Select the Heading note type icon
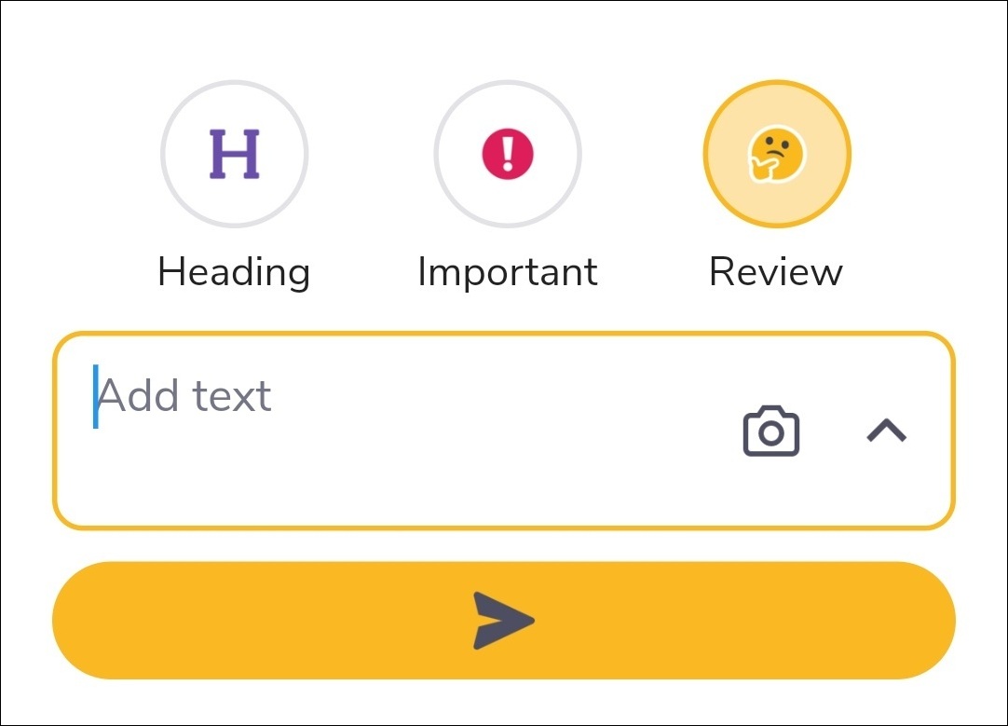 tap(234, 154)
